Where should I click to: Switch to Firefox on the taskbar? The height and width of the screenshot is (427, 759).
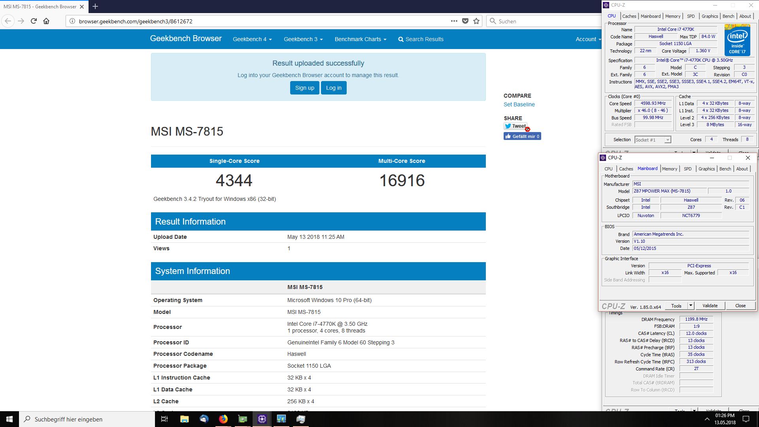pos(223,419)
